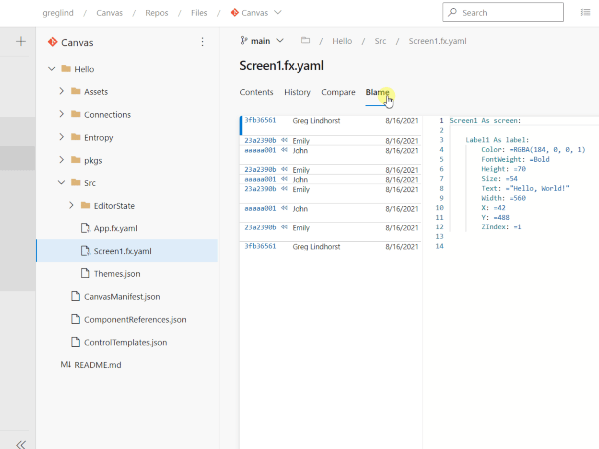
Task: Open commit 23a2390b by Emily
Action: tap(259, 140)
